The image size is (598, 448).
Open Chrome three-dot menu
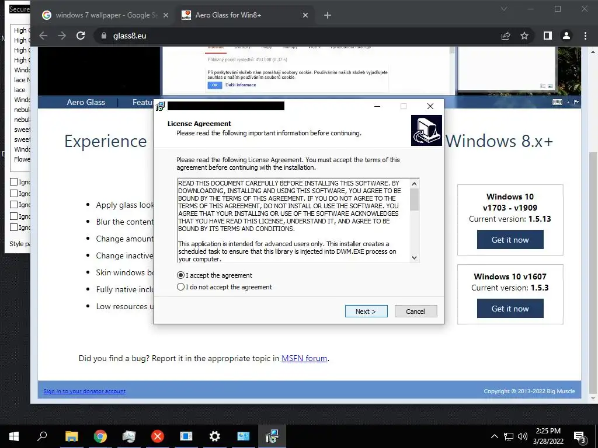point(585,36)
